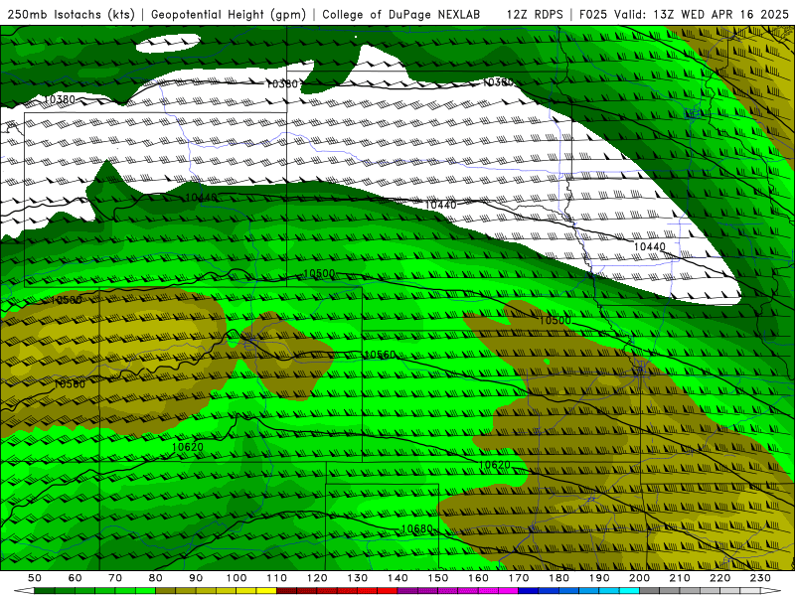Click the dark blue swatch just after 170

529,591
